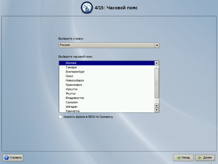This screenshot has height=164, width=218.
Task: Select Новосибирск time zone
Action: (x=75, y=80)
